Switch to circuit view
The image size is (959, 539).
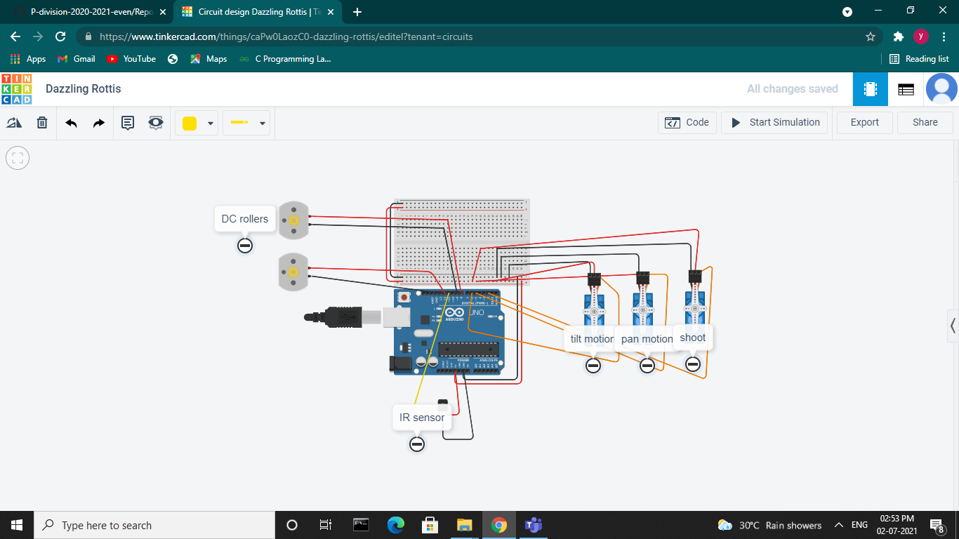(x=871, y=89)
